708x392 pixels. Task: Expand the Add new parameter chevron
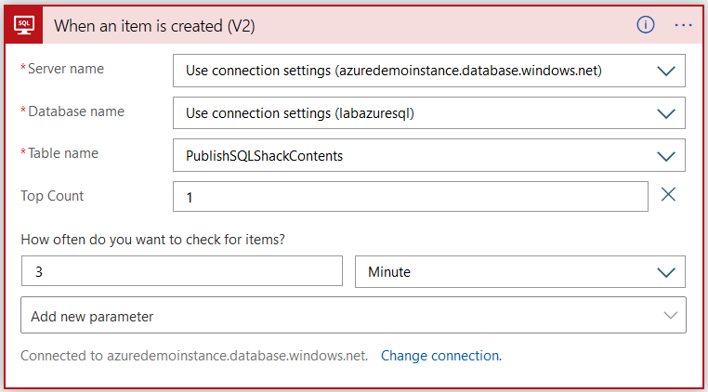coord(670,316)
